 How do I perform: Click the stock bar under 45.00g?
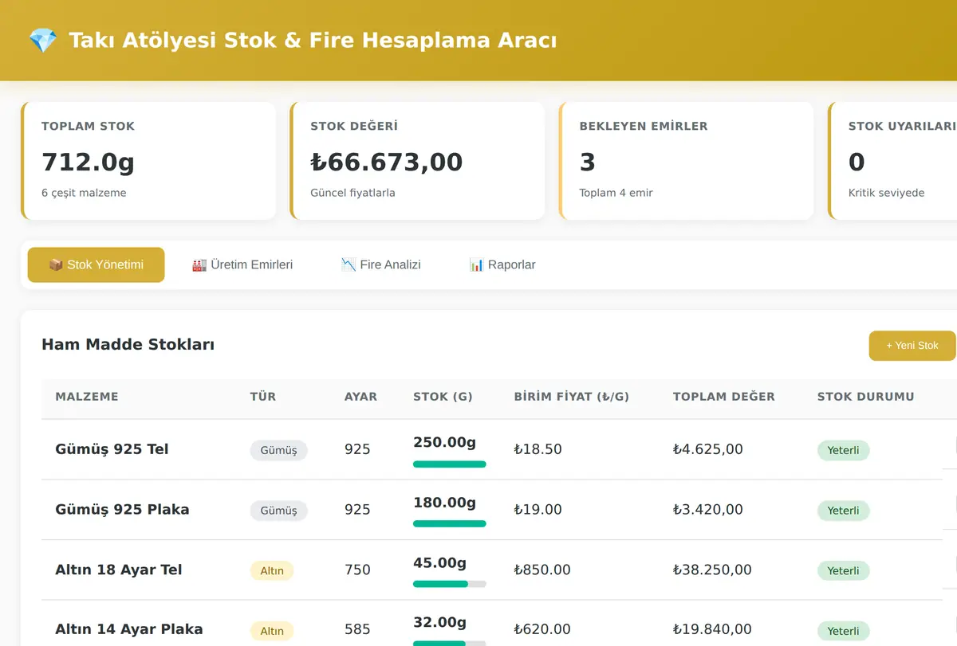(450, 584)
